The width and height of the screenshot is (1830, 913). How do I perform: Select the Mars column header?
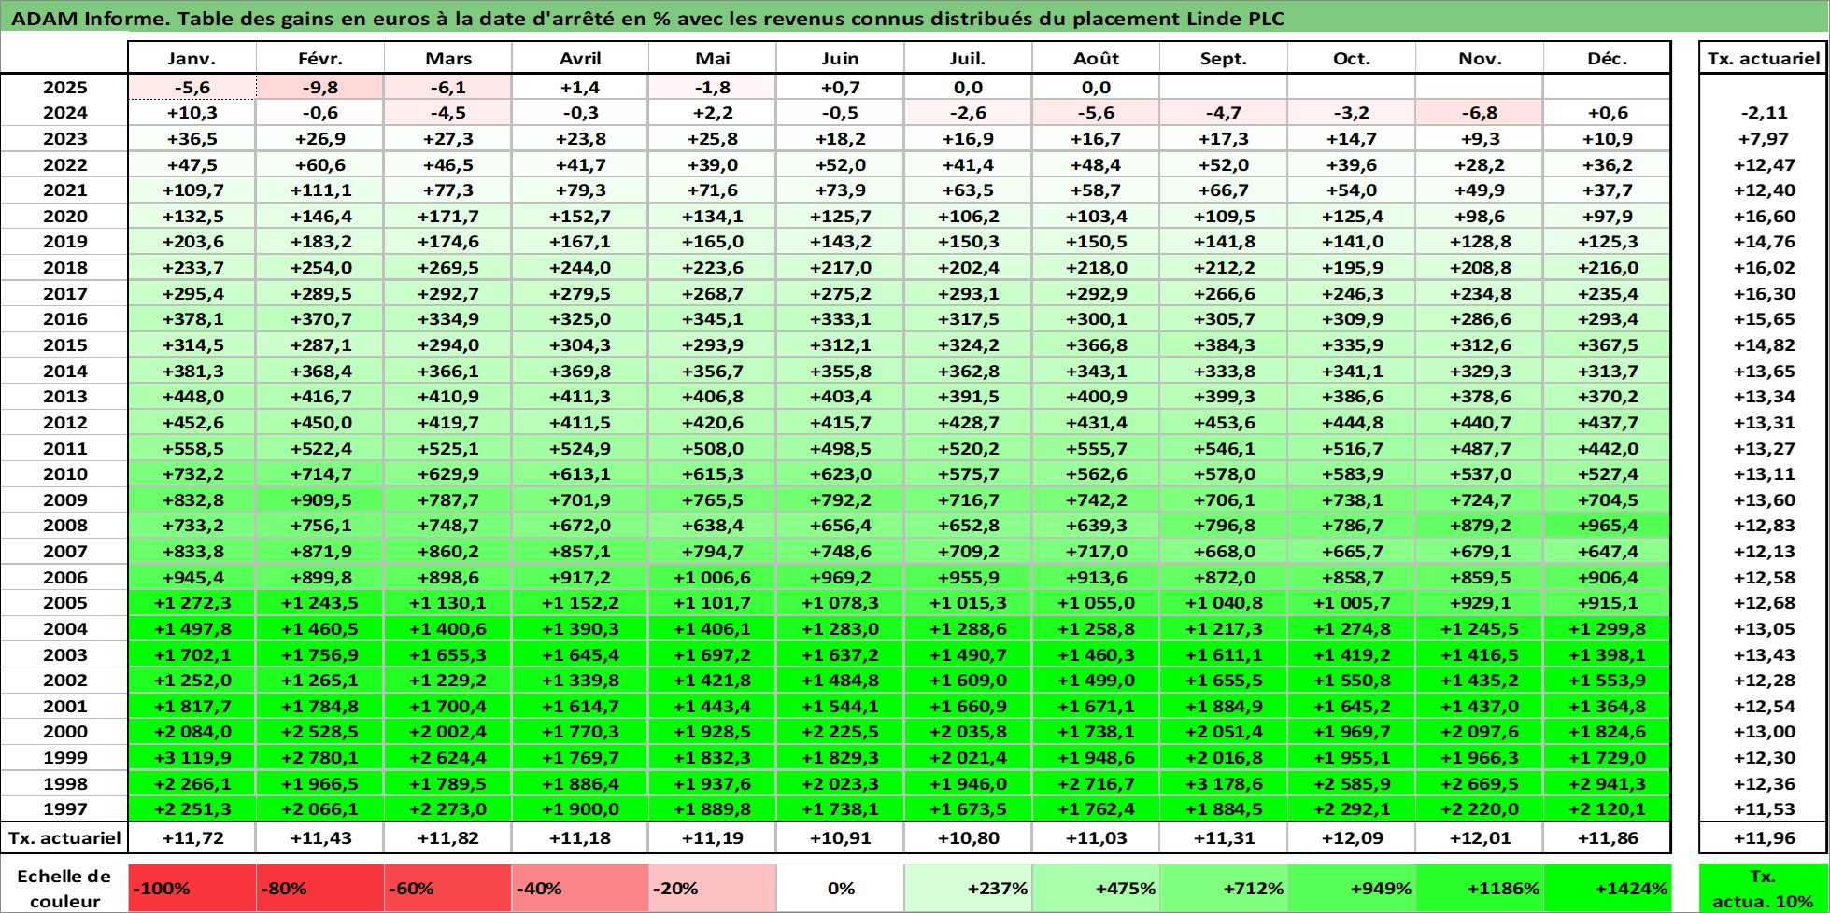[448, 58]
